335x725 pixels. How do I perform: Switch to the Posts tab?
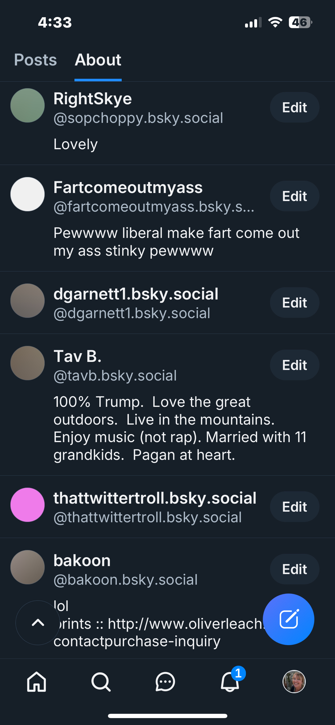(x=36, y=60)
